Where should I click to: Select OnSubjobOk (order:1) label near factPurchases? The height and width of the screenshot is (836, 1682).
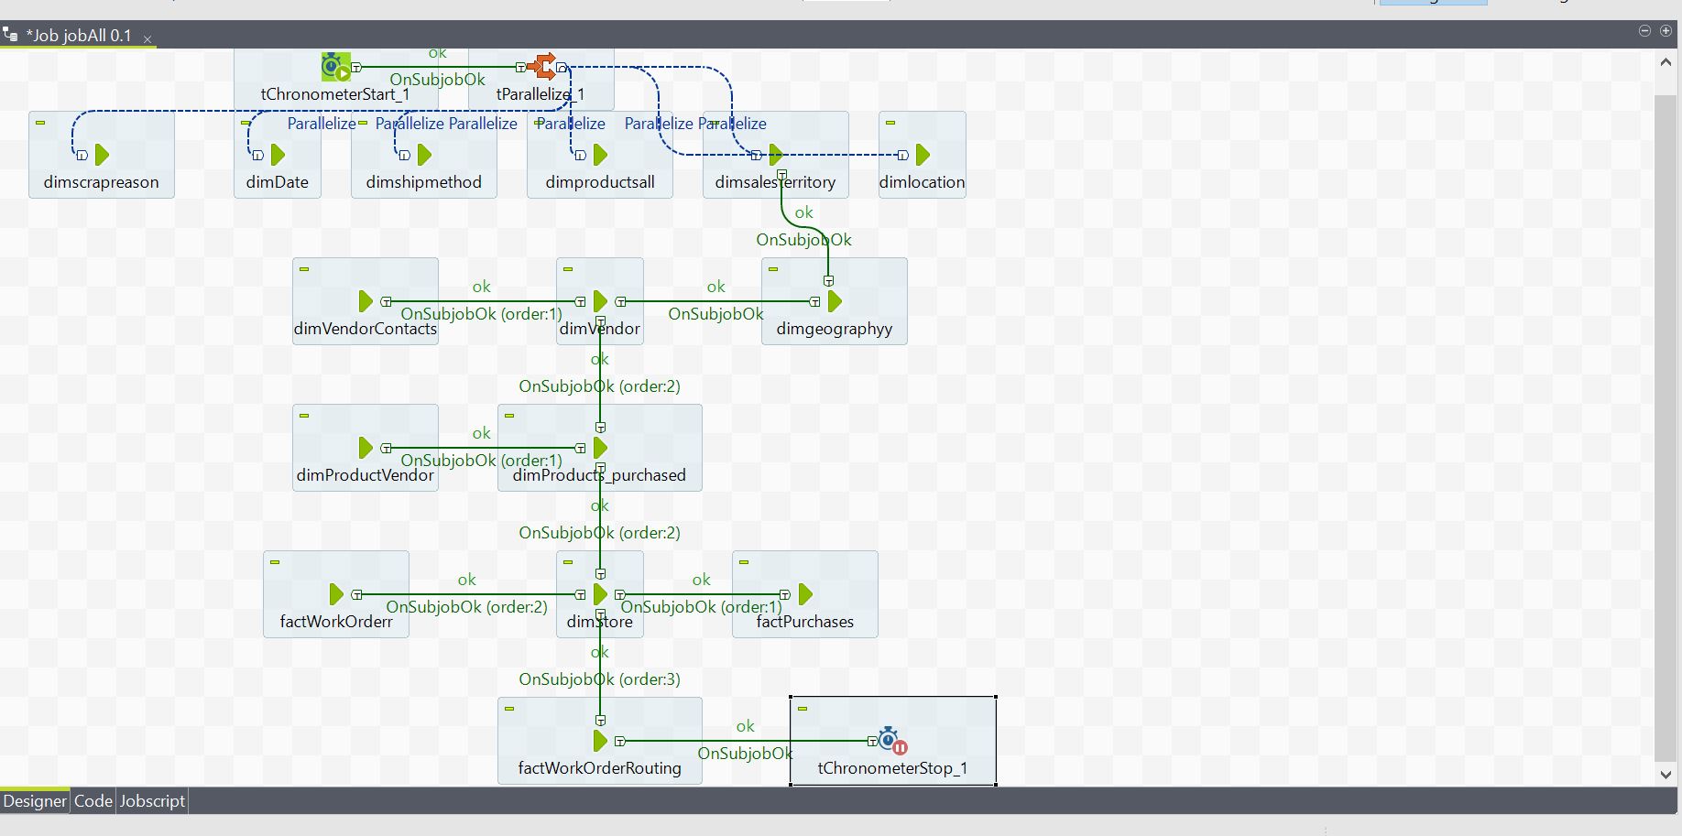702,607
